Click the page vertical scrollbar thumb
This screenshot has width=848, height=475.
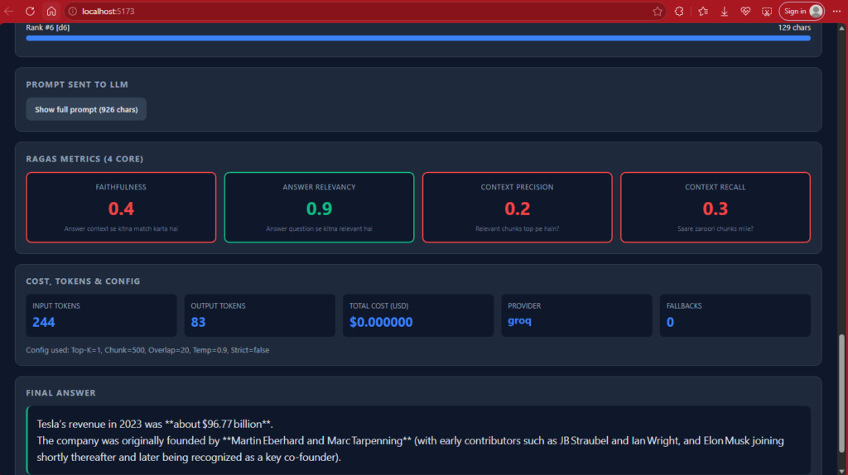(x=841, y=393)
